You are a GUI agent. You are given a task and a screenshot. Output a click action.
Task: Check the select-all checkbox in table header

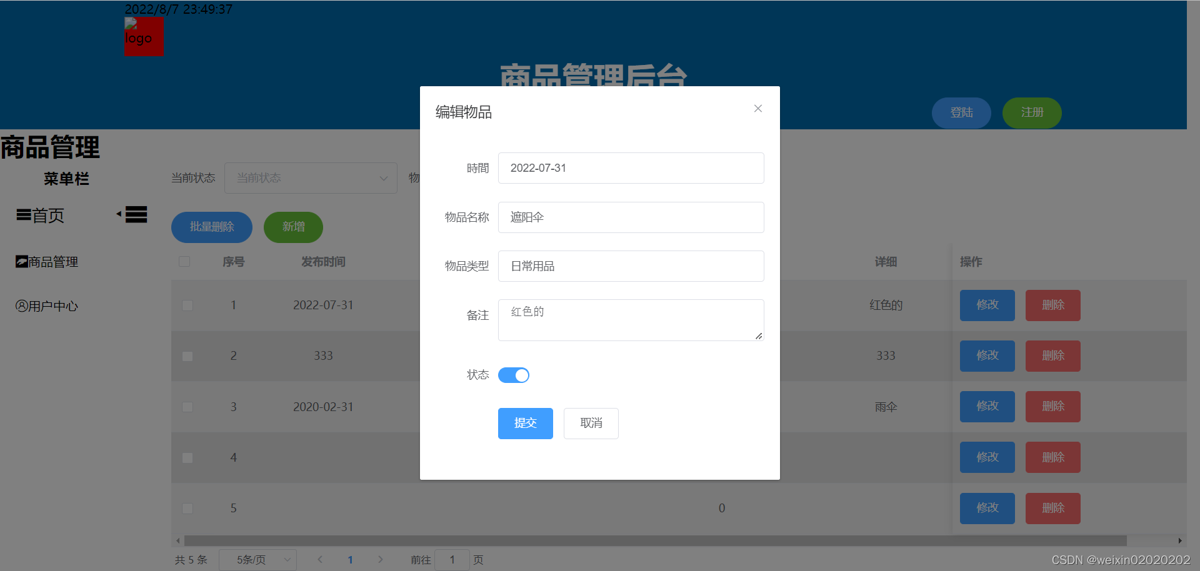(184, 262)
